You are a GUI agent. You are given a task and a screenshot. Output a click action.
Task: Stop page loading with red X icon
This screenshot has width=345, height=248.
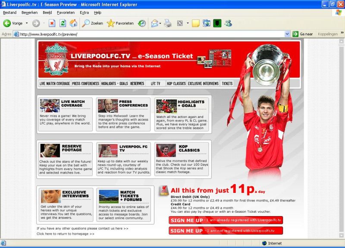point(52,23)
